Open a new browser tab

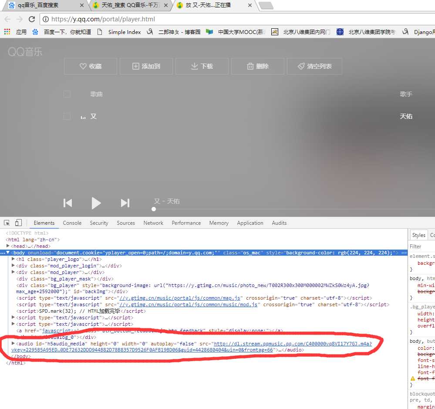266,5
